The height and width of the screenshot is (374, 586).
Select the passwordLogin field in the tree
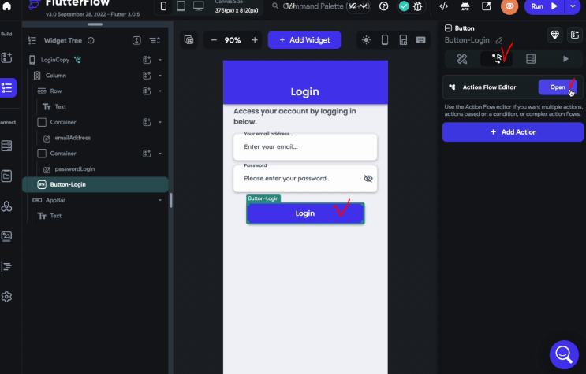[74, 169]
